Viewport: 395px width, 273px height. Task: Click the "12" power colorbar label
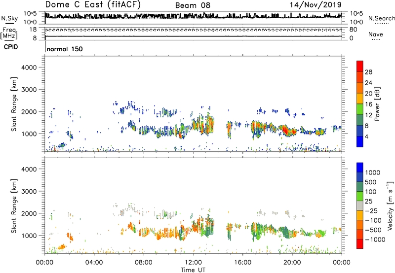pyautogui.click(x=368, y=115)
